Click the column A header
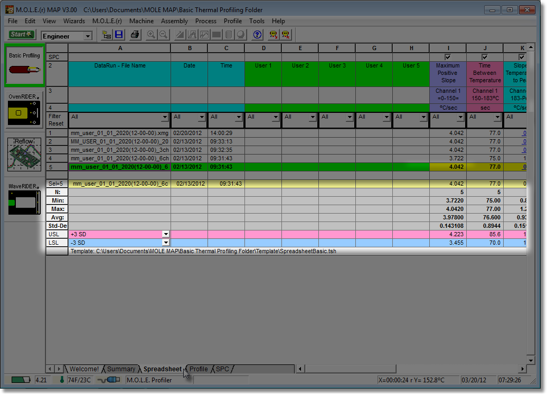The image size is (547, 395). [119, 48]
